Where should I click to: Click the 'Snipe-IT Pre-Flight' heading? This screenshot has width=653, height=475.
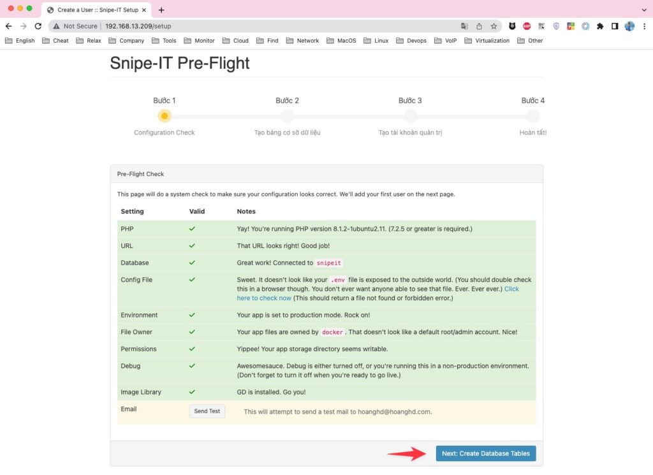[x=180, y=63]
